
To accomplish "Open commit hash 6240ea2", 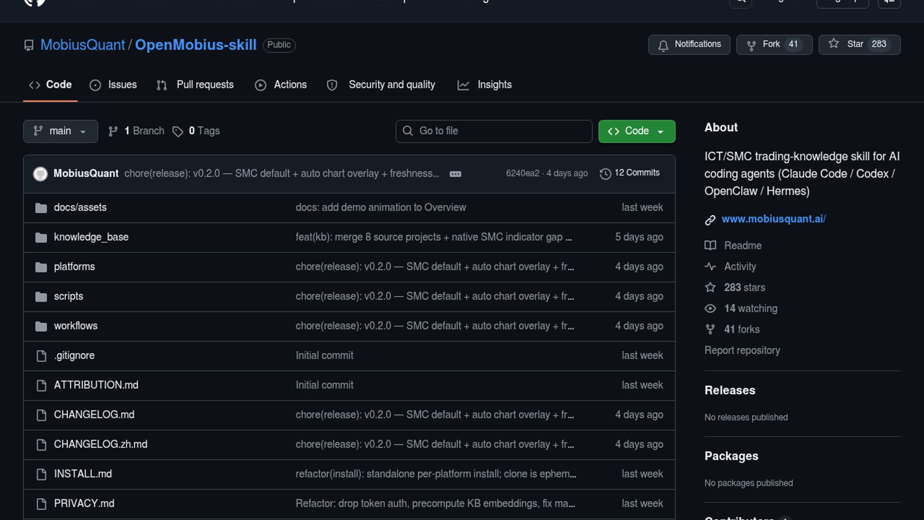I will (x=522, y=173).
